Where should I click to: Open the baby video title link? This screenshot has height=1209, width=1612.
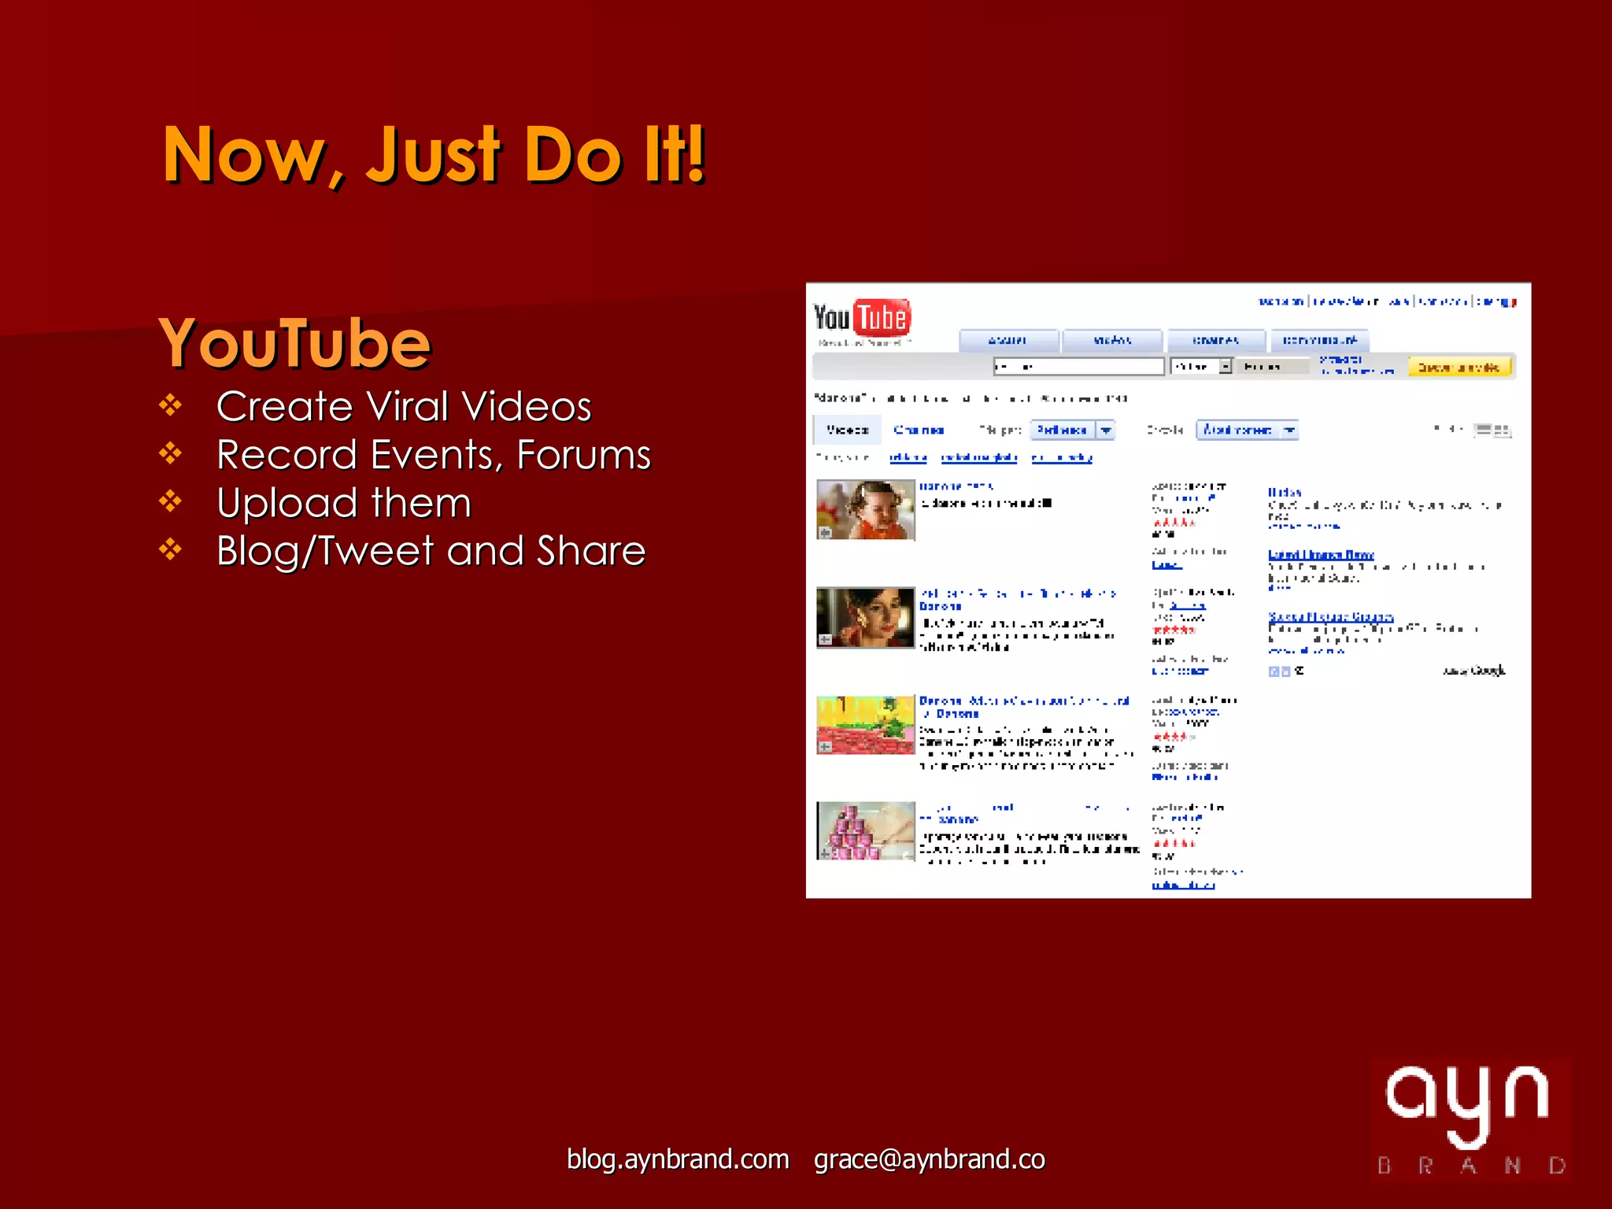pos(956,486)
